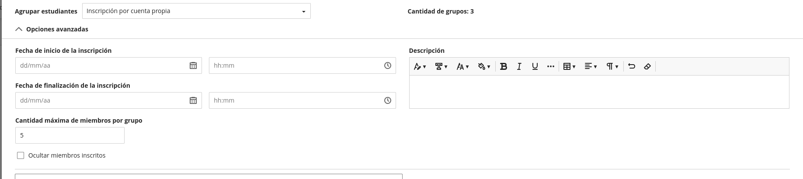Open clock picker for inscription start time
Screen dimensions: 803x179
[388, 65]
